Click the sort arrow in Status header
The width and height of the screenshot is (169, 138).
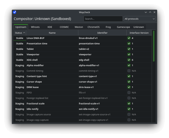(x=24, y=33)
